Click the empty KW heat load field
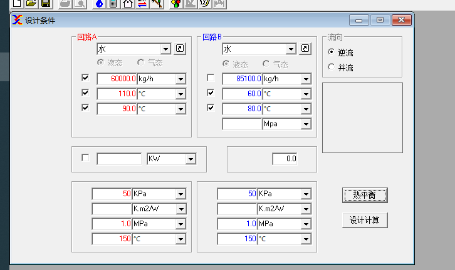Image resolution: width=455 pixels, height=270 pixels. pyautogui.click(x=119, y=159)
